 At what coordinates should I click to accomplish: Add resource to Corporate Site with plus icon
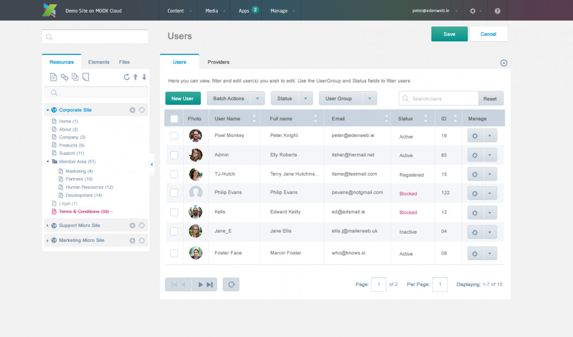[x=132, y=110]
